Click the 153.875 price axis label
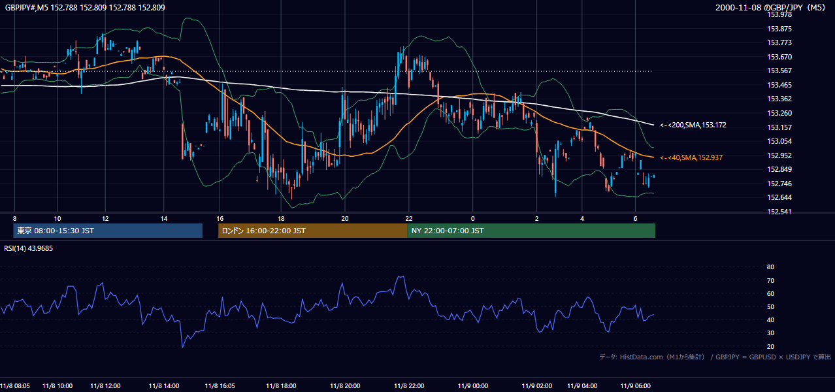This screenshot has width=835, height=392. (779, 29)
